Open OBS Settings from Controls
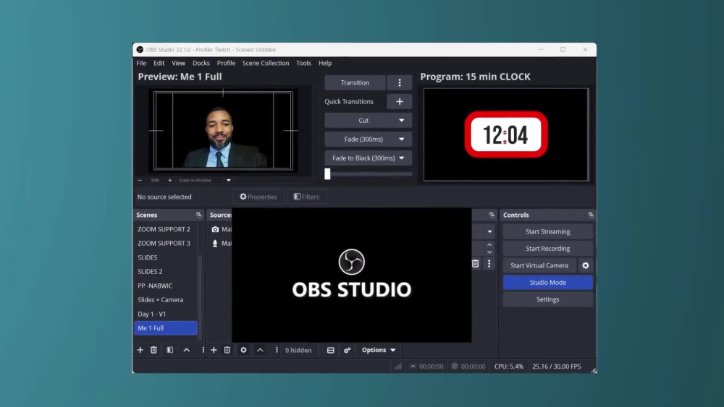This screenshot has width=724, height=407. [547, 299]
